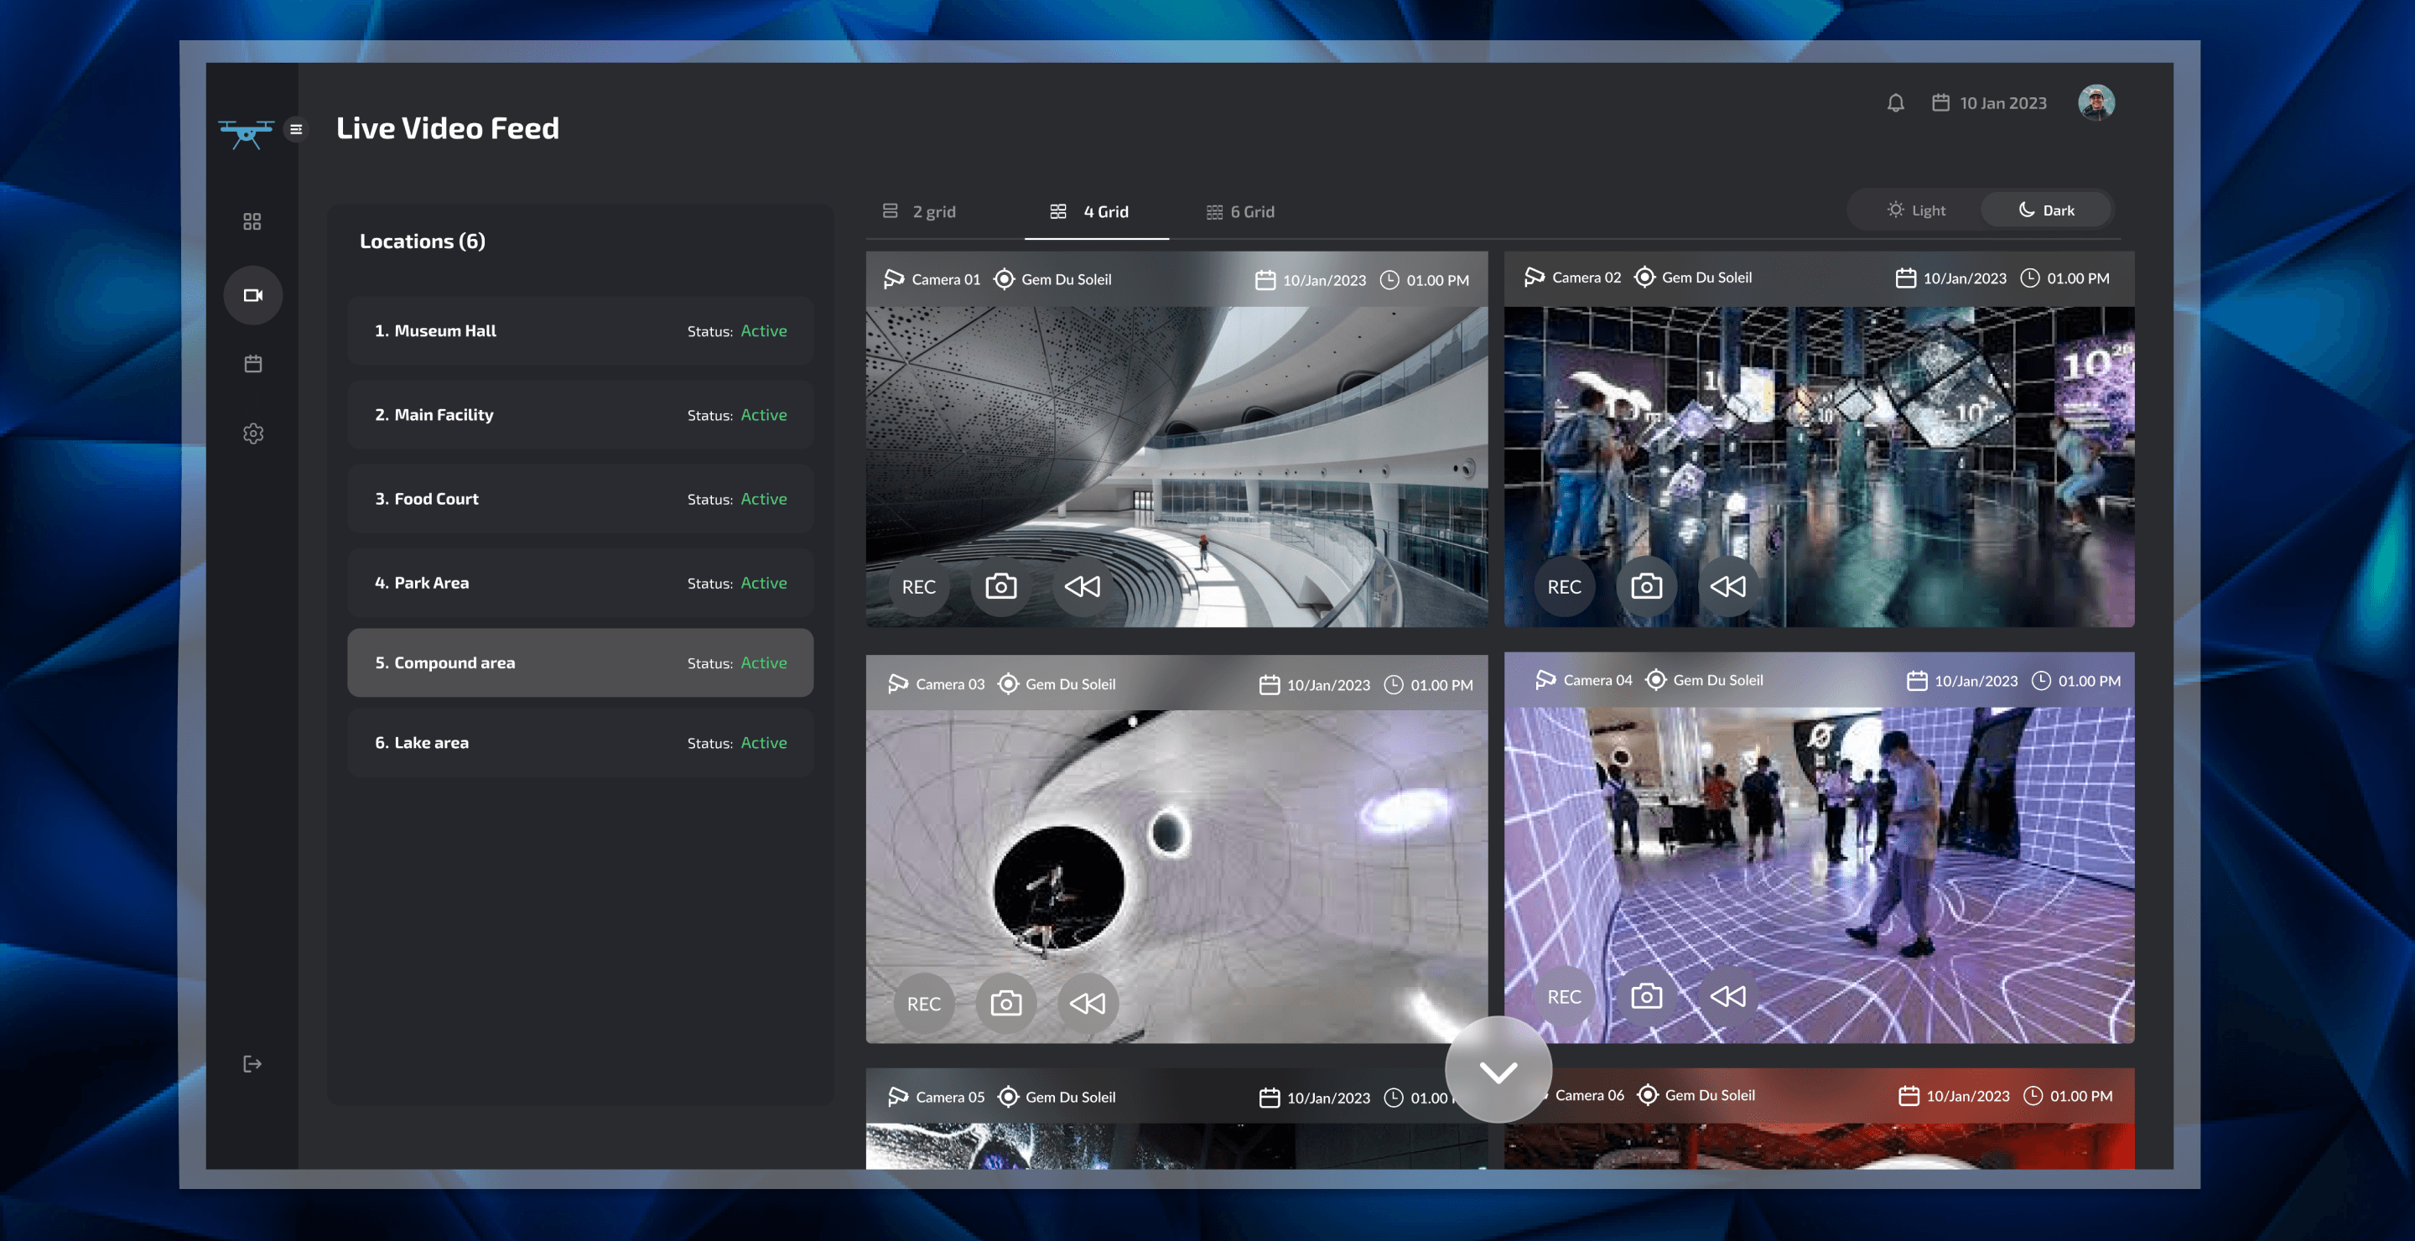Switch to Light theme

click(1915, 210)
